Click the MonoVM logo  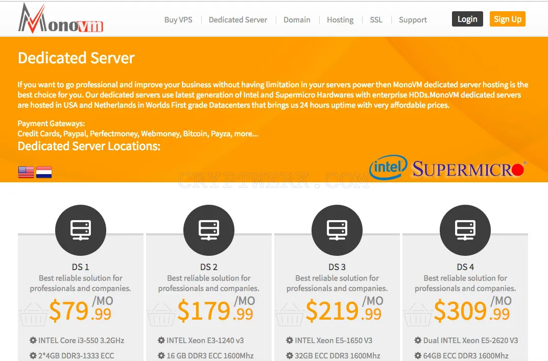[61, 18]
